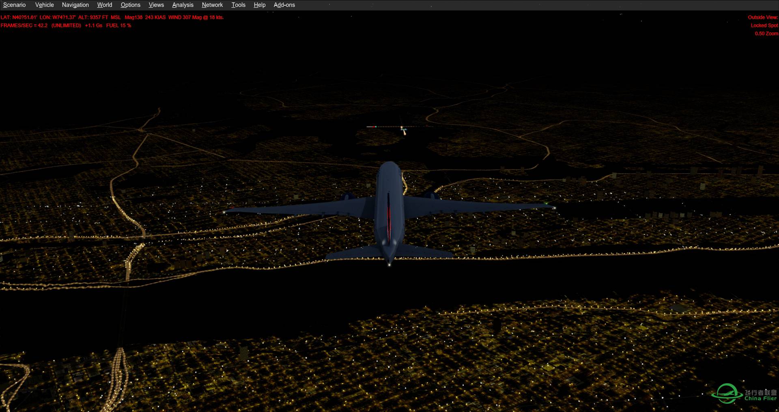Open the Analysis menu

pyautogui.click(x=183, y=5)
